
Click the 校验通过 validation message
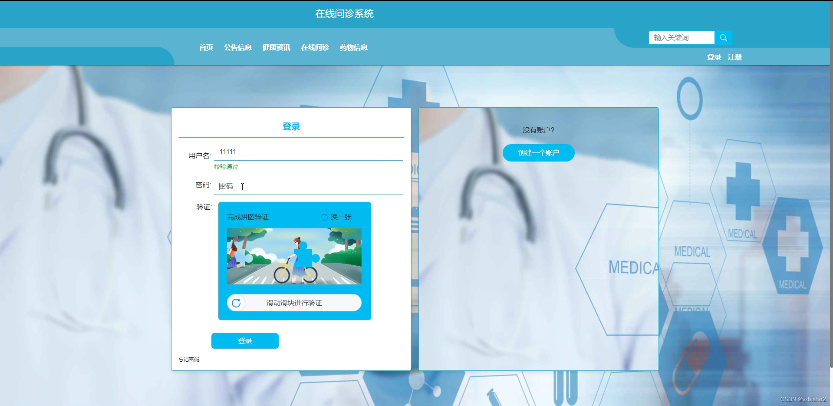(x=226, y=167)
